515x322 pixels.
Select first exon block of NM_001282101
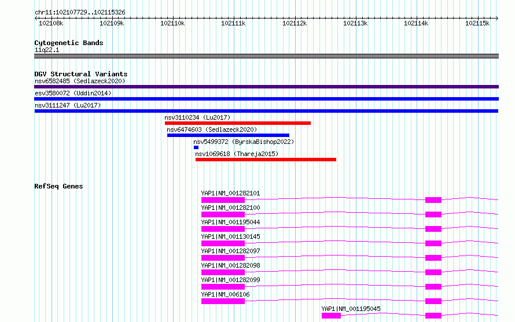(223, 200)
